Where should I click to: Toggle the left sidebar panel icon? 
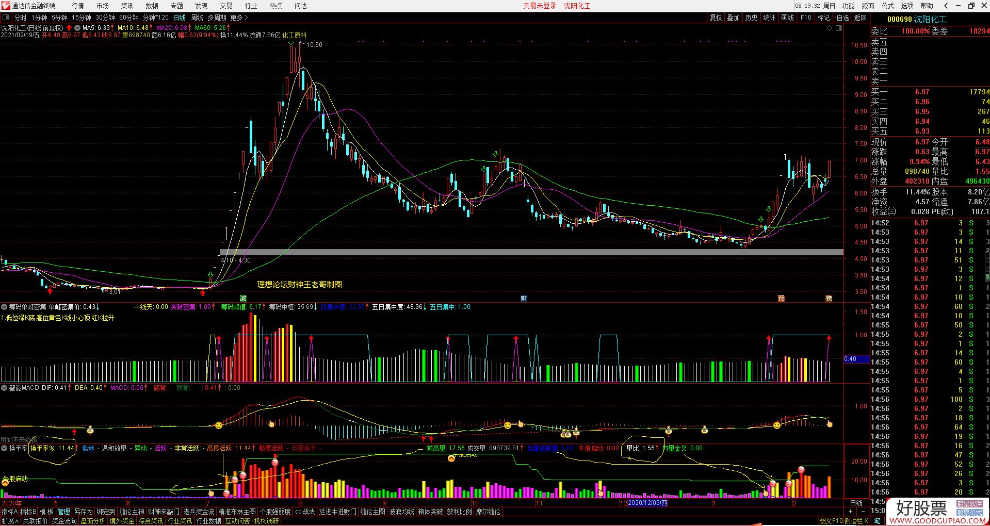tap(6, 18)
